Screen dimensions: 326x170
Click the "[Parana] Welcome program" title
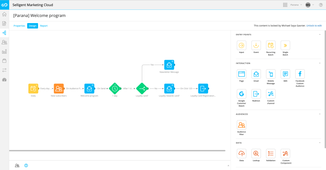click(39, 16)
